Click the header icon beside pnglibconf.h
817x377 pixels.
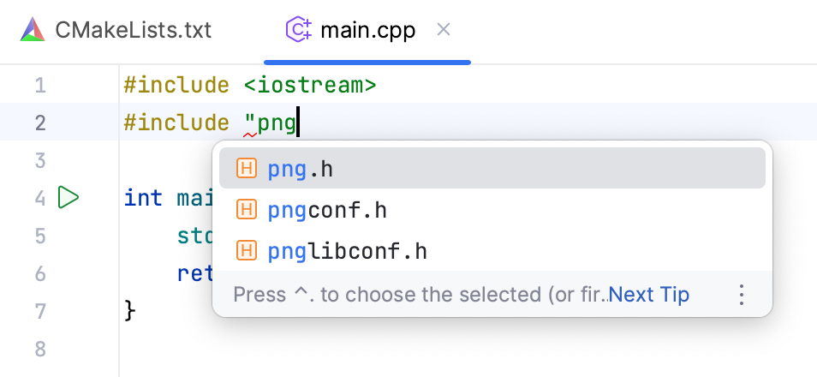247,251
